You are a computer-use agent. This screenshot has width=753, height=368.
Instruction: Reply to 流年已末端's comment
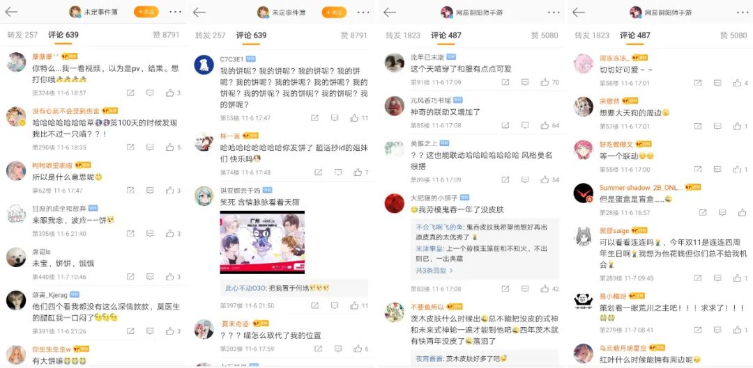[525, 82]
